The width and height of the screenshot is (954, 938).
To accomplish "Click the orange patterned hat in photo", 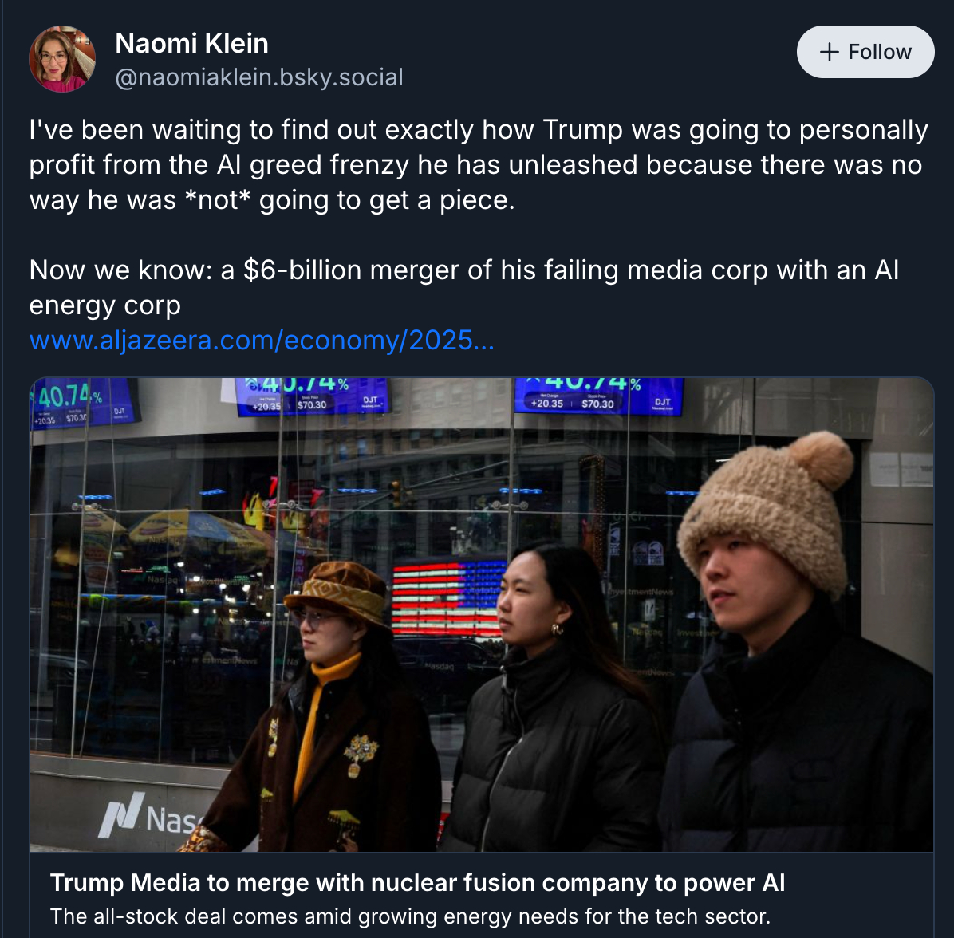I will (337, 592).
